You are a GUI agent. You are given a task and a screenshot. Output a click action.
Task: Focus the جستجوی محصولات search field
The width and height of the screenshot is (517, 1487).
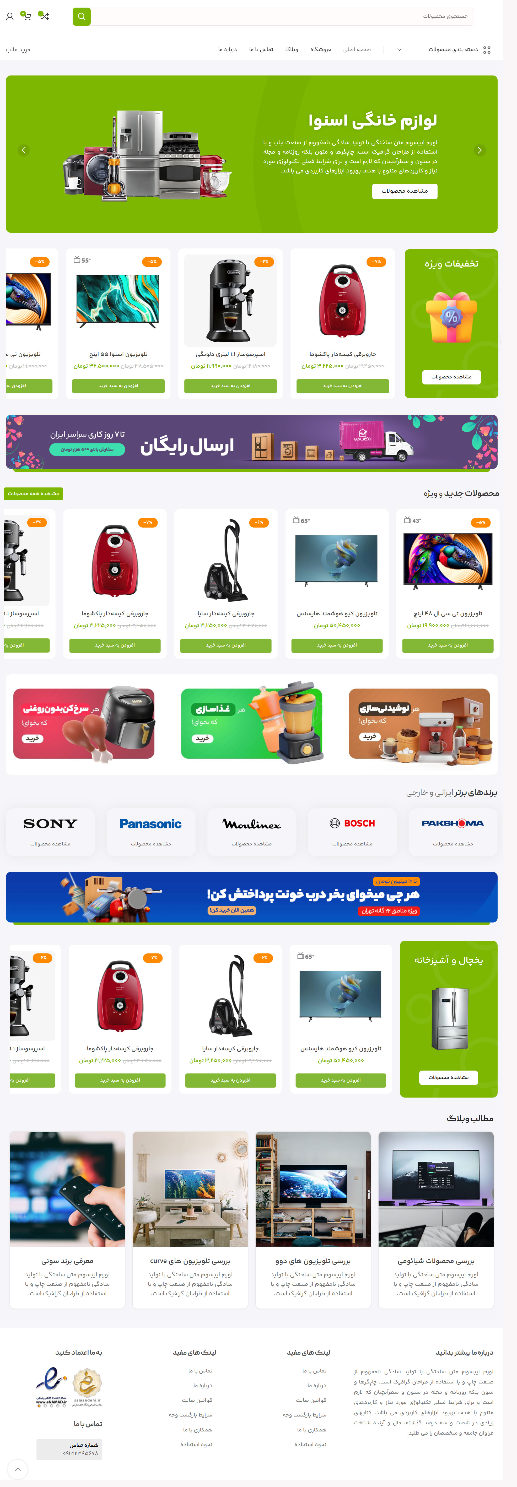coord(283,16)
